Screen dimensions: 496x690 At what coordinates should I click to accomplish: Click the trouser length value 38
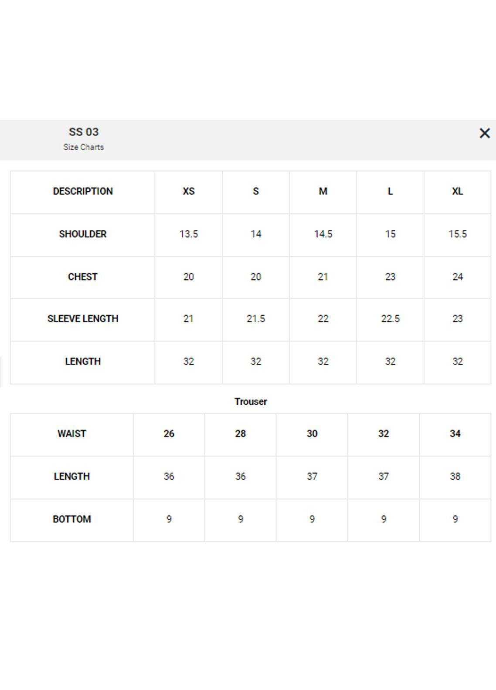point(455,477)
